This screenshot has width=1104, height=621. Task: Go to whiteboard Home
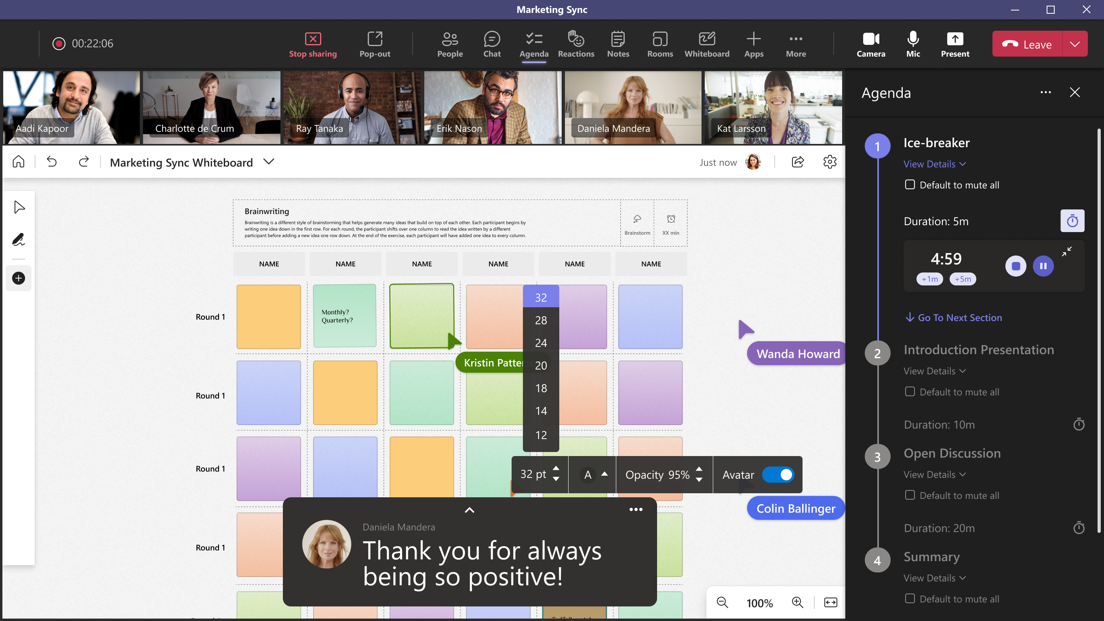(19, 162)
